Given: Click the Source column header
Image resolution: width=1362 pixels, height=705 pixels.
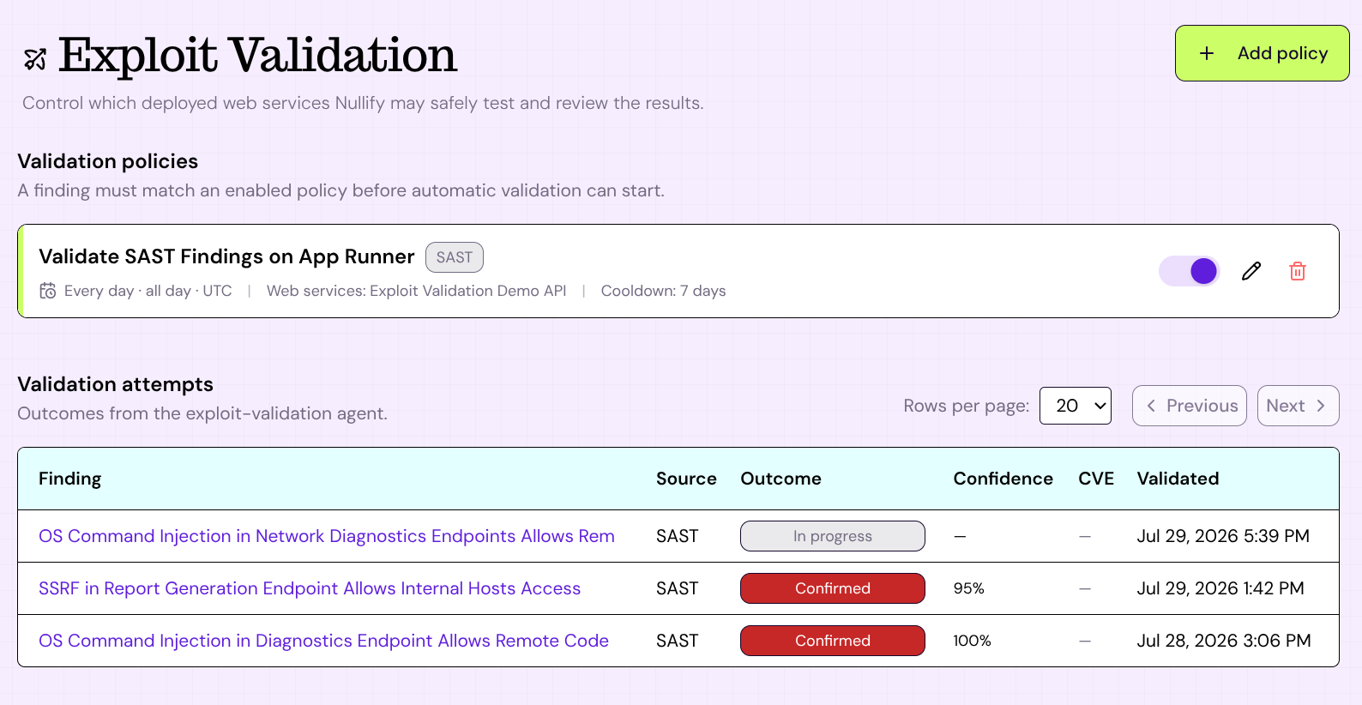Looking at the screenshot, I should coord(686,479).
